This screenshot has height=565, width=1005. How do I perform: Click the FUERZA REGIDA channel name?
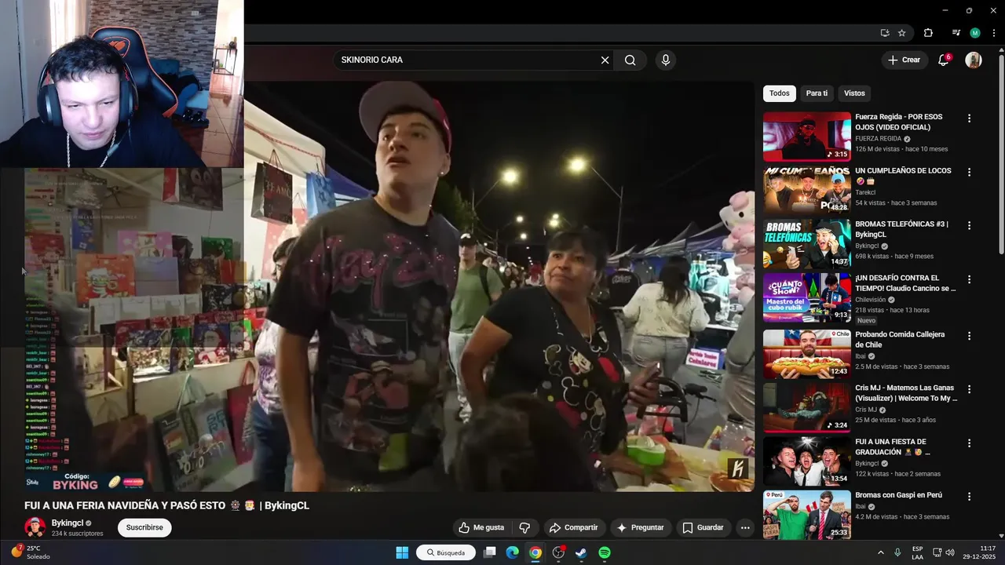[879, 139]
